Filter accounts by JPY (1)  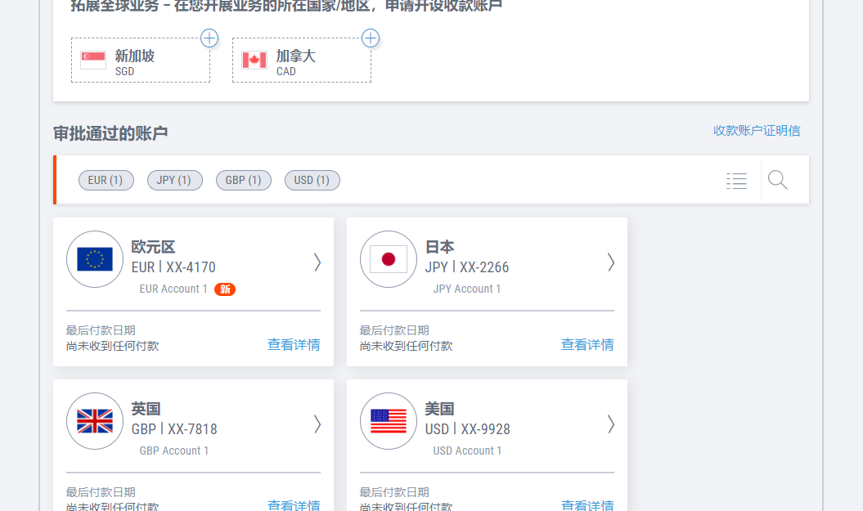click(175, 181)
